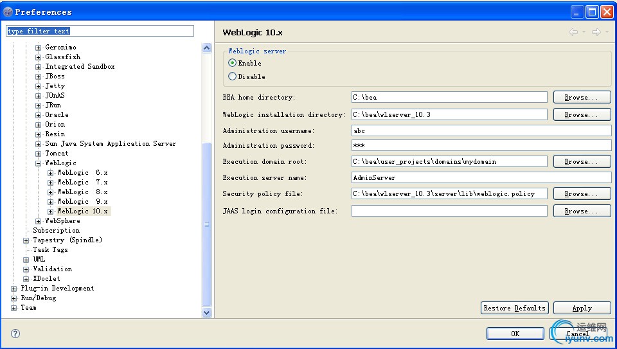The height and width of the screenshot is (349, 617).
Task: Select the UML tree item
Action: point(39,259)
